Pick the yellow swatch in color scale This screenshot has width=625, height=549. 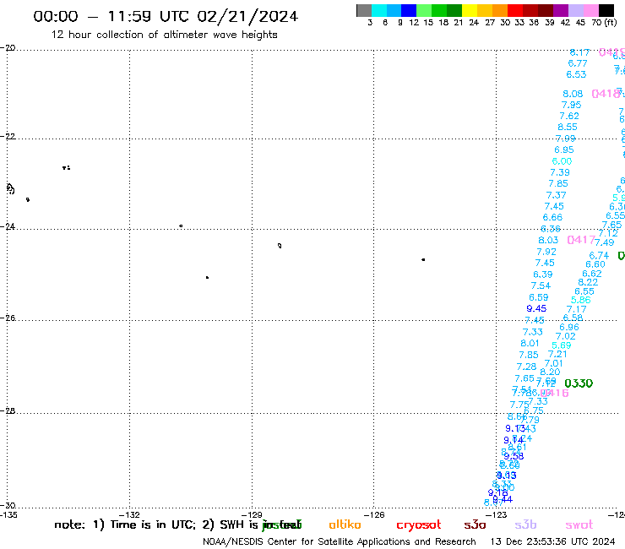tap(470, 10)
